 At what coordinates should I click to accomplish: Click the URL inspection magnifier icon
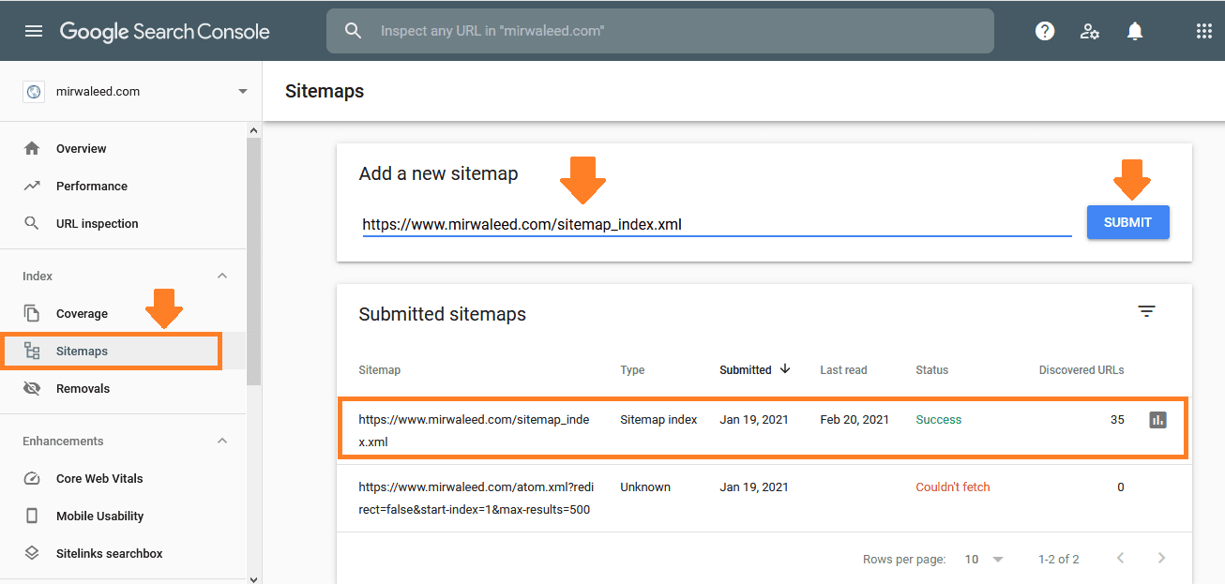[32, 223]
